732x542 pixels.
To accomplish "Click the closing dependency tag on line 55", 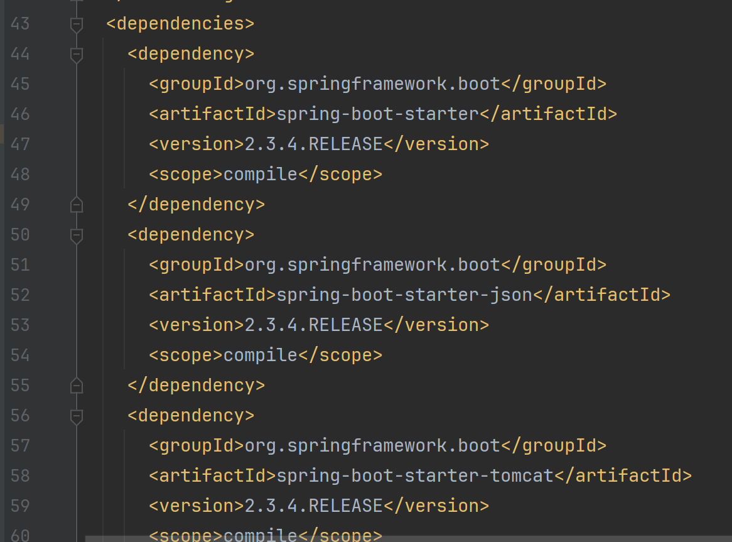I will [x=196, y=386].
